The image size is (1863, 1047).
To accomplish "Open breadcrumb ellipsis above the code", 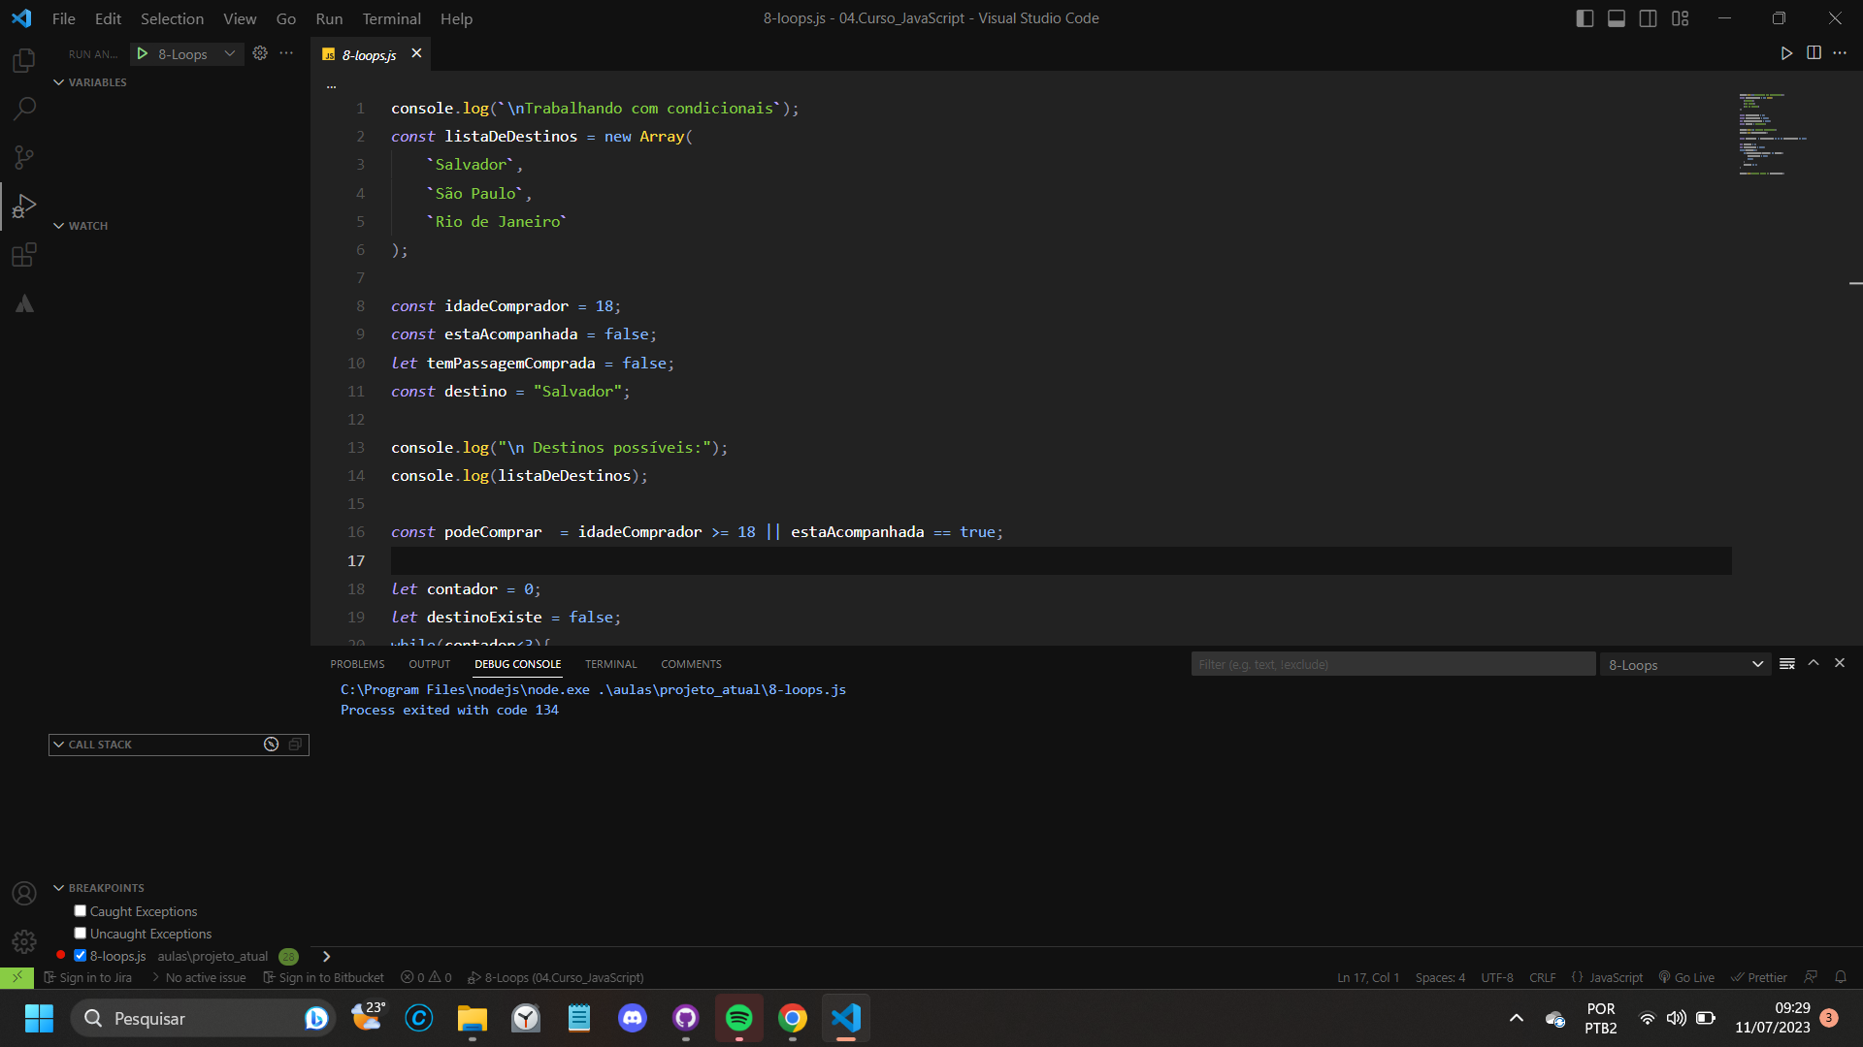I will tap(332, 85).
